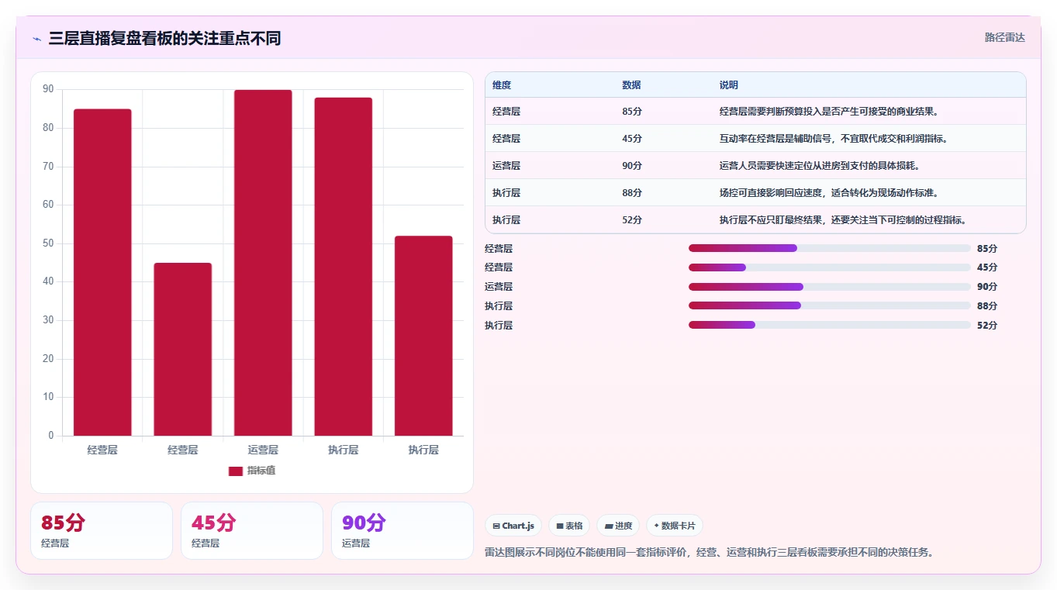Click the 85分 progress bar
This screenshot has height=590, width=1057.
point(830,248)
